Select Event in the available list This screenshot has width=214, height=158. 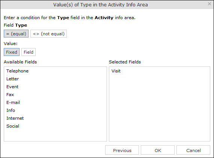pyautogui.click(x=12, y=87)
